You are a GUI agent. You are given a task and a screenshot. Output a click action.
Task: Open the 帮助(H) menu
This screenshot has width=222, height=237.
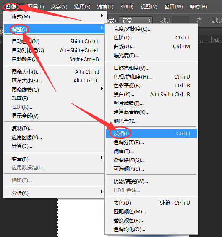(198, 7)
